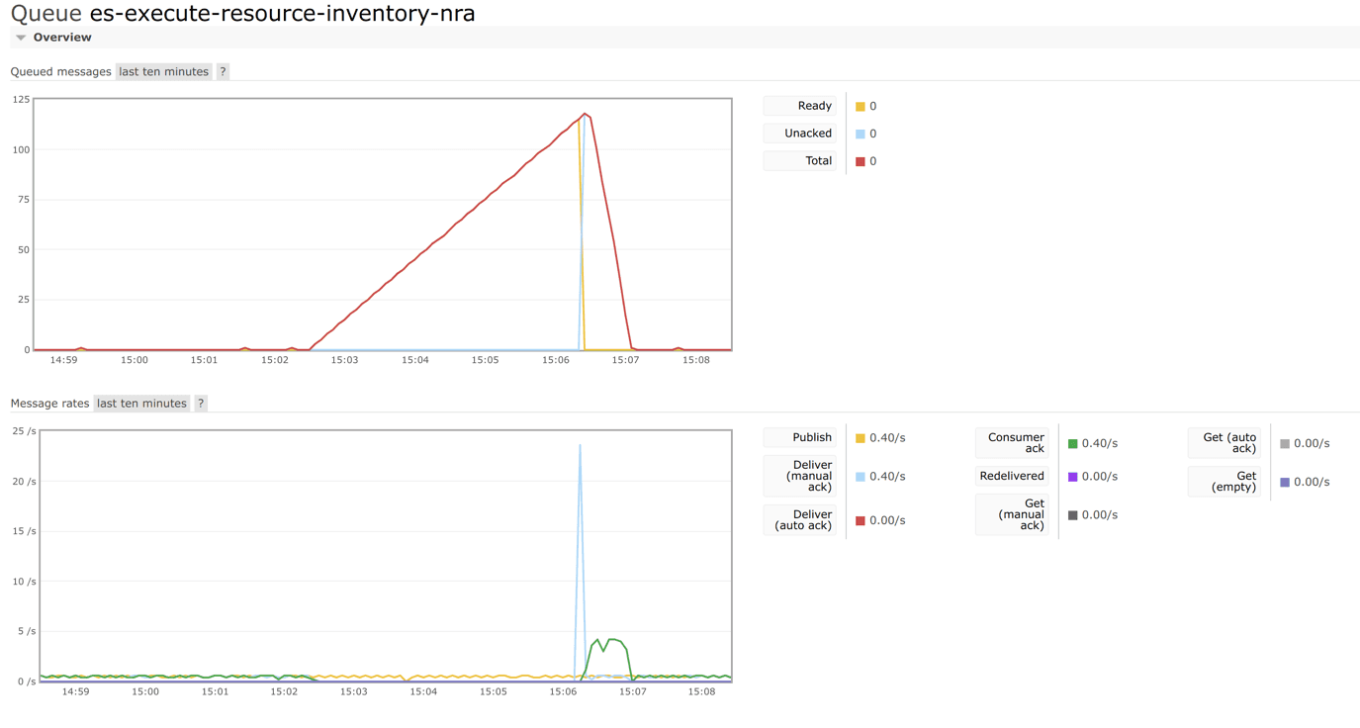Open Message rates 'last ten minutes' range selector
Image resolution: width=1360 pixels, height=728 pixels.
tap(141, 404)
